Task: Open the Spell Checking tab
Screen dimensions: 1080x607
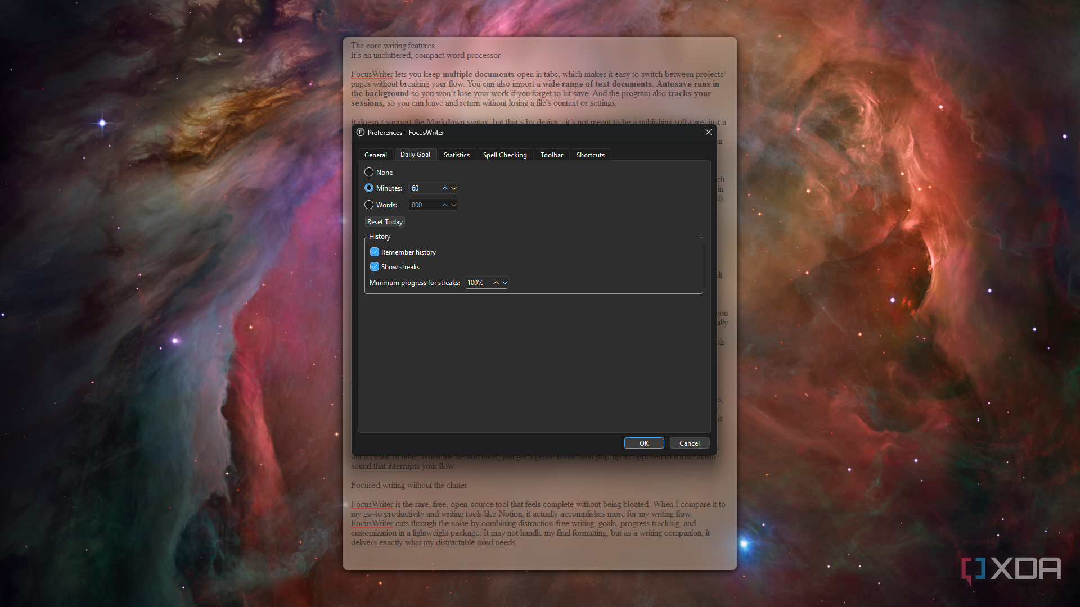Action: click(505, 155)
